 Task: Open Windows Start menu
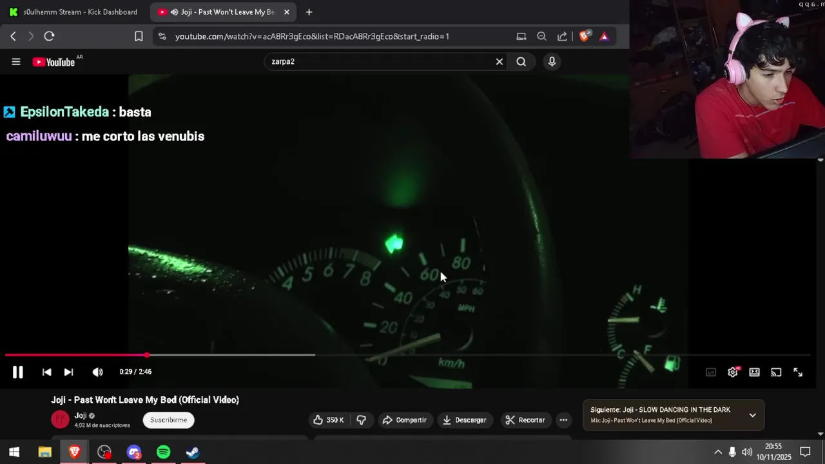click(14, 452)
